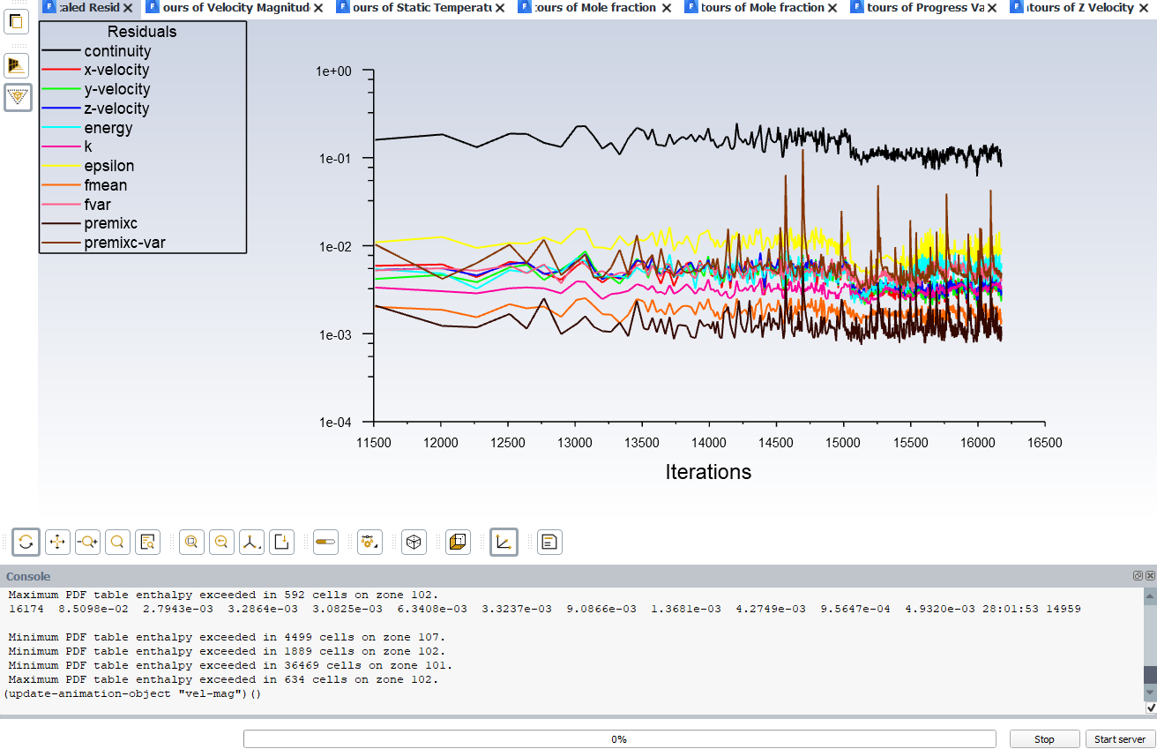Click the Start server button
The image size is (1157, 749).
pyautogui.click(x=1120, y=739)
